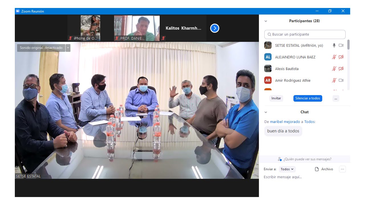Toggle SETSE ESTATAL camera icon
The width and height of the screenshot is (365, 205).
[341, 45]
